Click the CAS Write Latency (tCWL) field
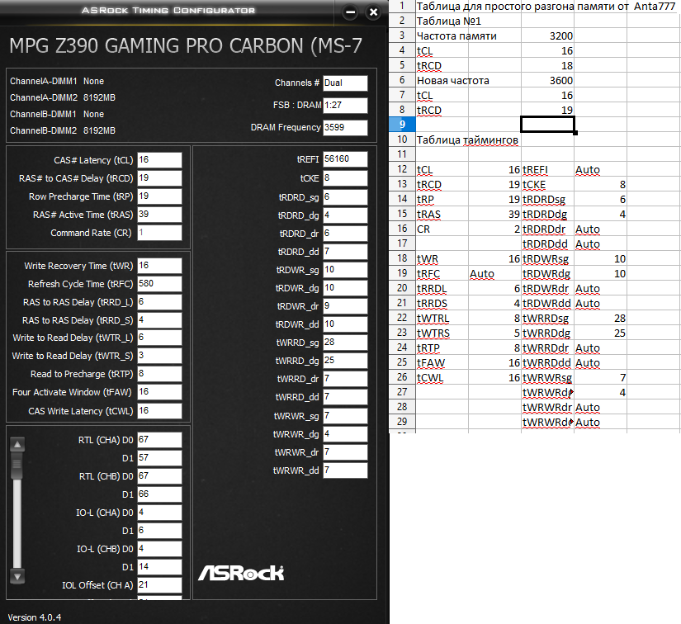681x624 pixels. (x=159, y=411)
